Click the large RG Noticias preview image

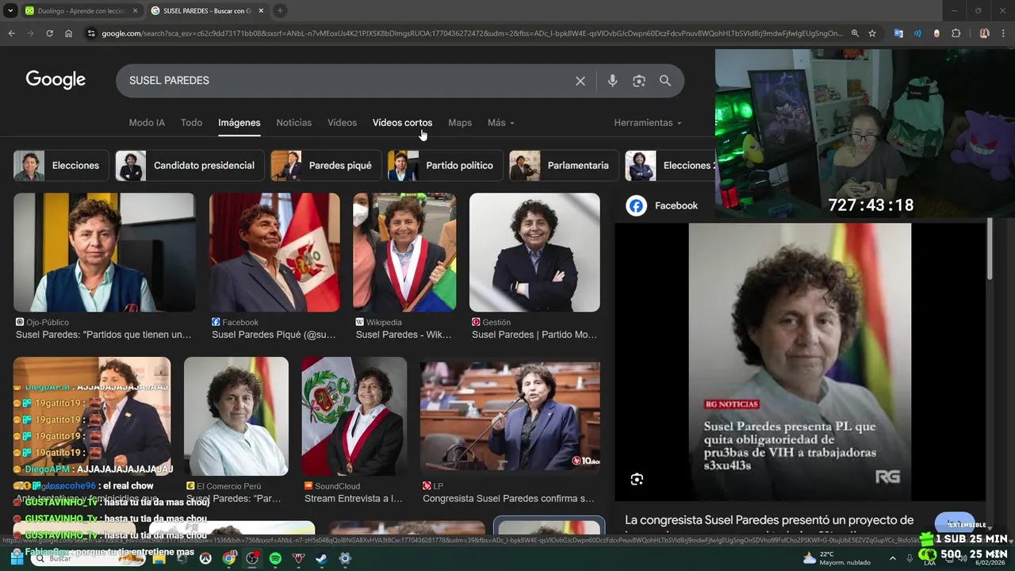[799, 362]
